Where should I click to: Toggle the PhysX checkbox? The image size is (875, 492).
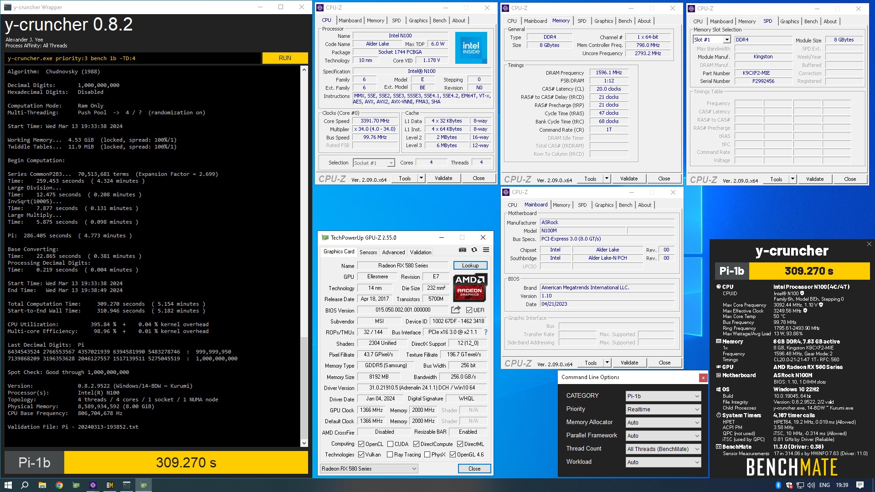427,455
